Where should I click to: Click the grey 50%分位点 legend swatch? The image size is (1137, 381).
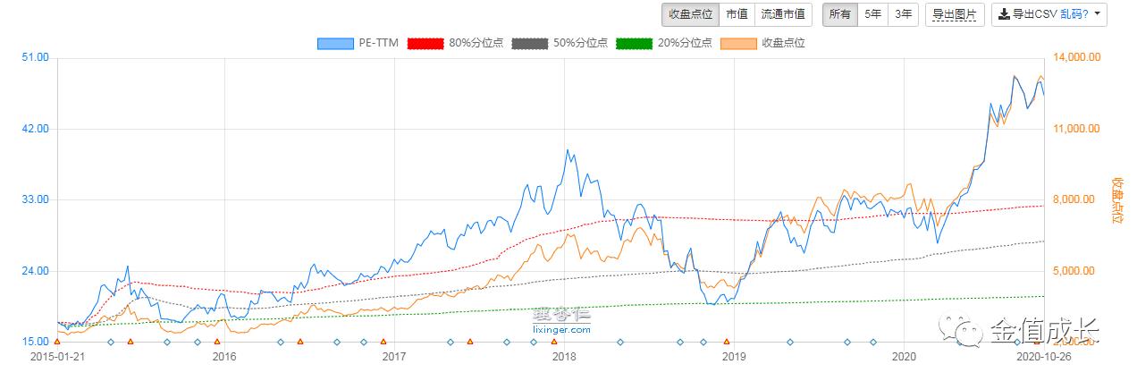coord(530,43)
